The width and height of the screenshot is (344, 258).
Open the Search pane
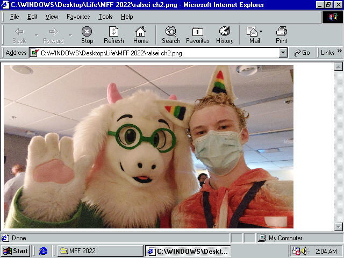[171, 35]
